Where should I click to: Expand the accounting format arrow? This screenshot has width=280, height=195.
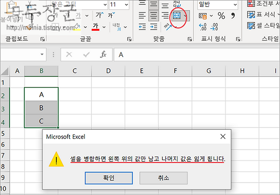(x=211, y=16)
